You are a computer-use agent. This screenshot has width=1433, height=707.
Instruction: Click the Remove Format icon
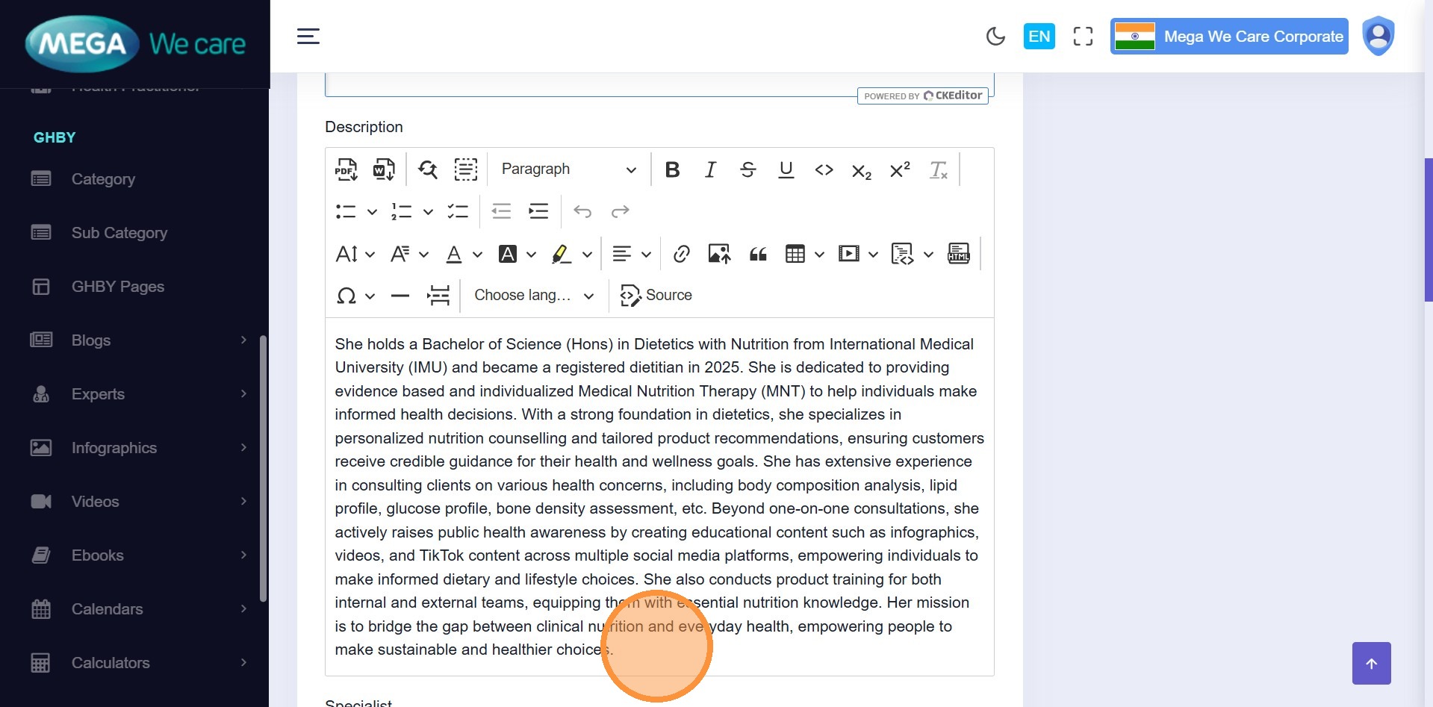(938, 170)
